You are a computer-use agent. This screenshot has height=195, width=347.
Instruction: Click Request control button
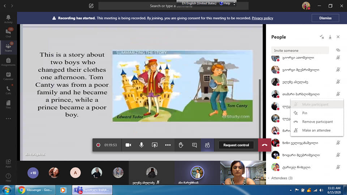coord(236,145)
